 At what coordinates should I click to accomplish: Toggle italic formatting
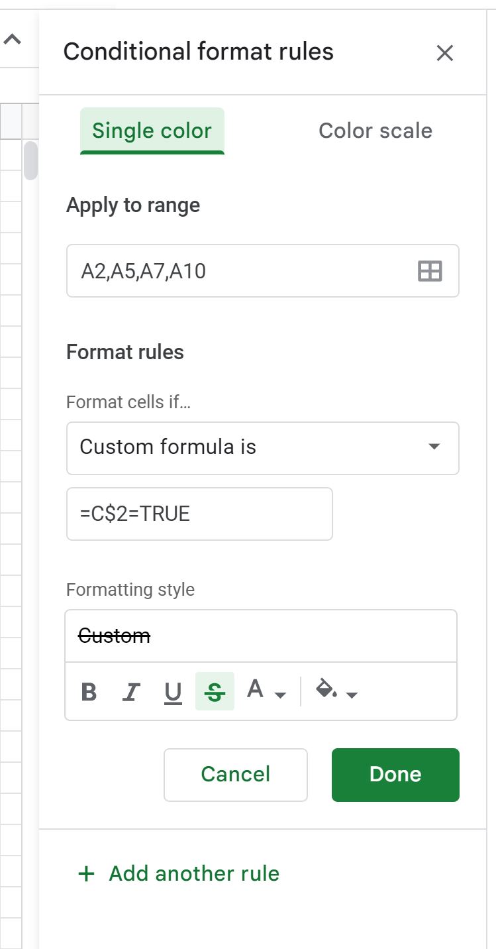pyautogui.click(x=131, y=693)
